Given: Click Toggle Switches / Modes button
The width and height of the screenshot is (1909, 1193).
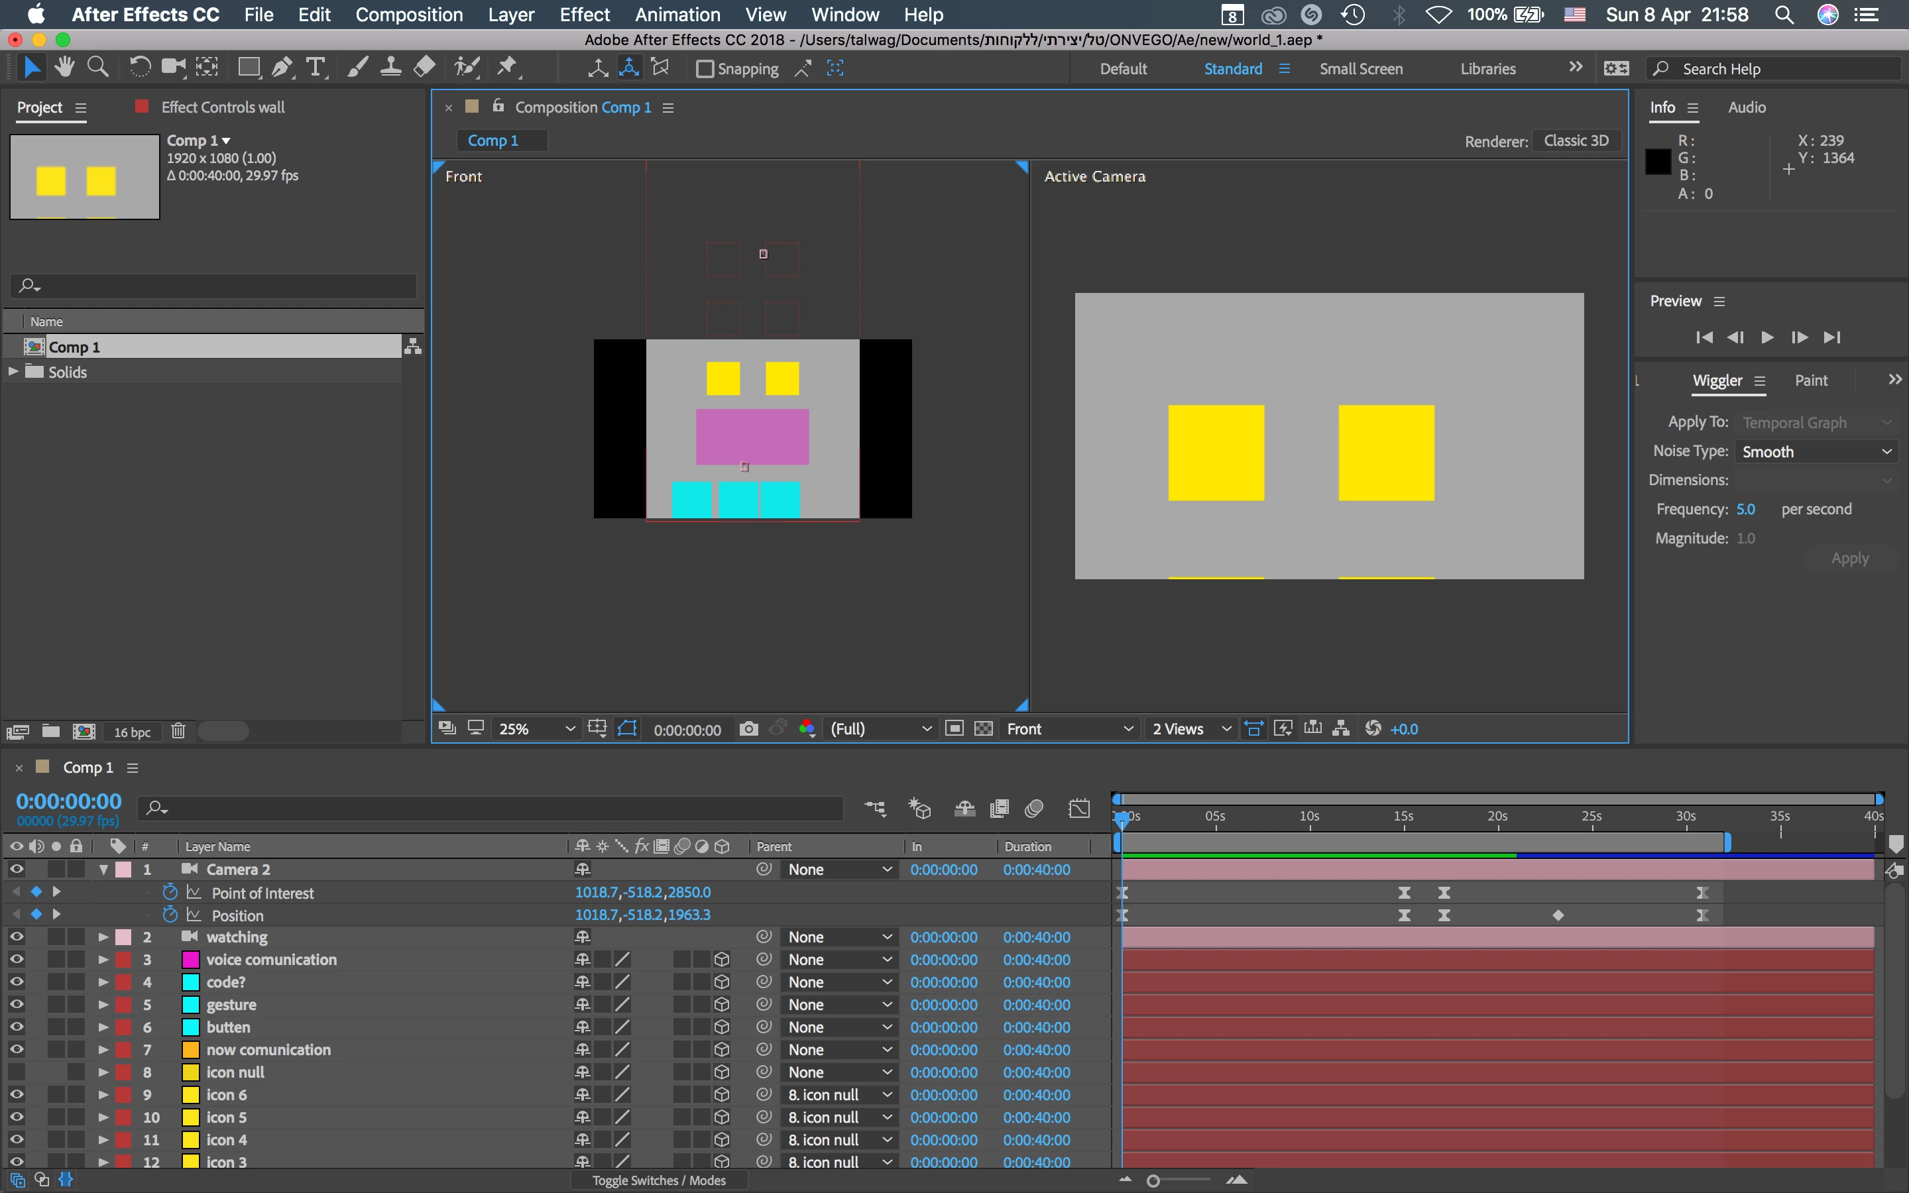Looking at the screenshot, I should (x=659, y=1180).
